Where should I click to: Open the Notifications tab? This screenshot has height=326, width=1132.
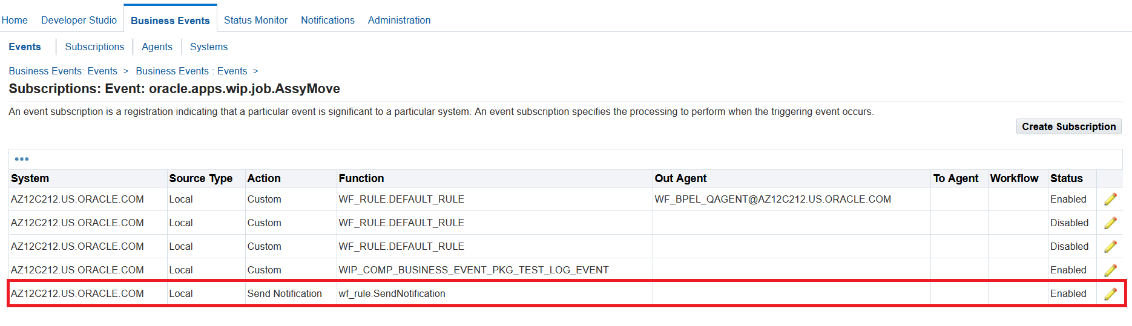pos(327,20)
